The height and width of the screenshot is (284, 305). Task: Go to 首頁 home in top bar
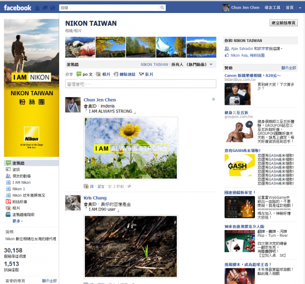click(289, 8)
